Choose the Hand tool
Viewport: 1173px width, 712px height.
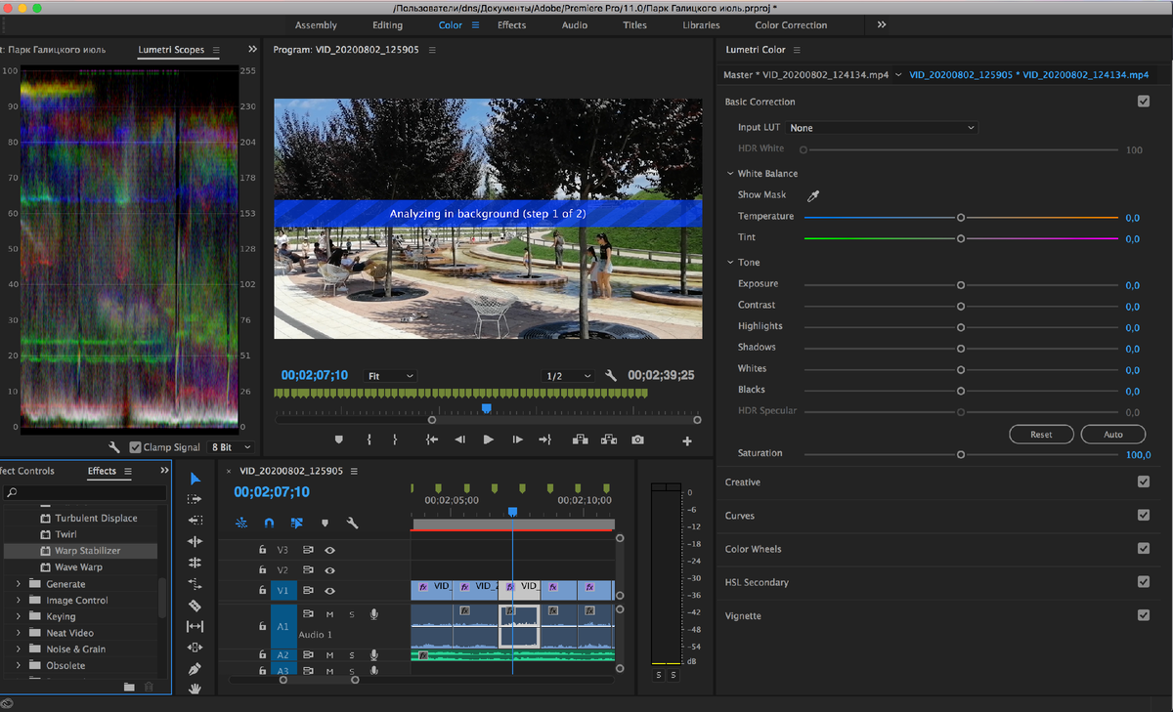[195, 689]
